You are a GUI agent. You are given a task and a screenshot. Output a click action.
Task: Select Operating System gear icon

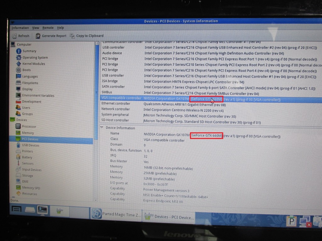coord(19,57)
